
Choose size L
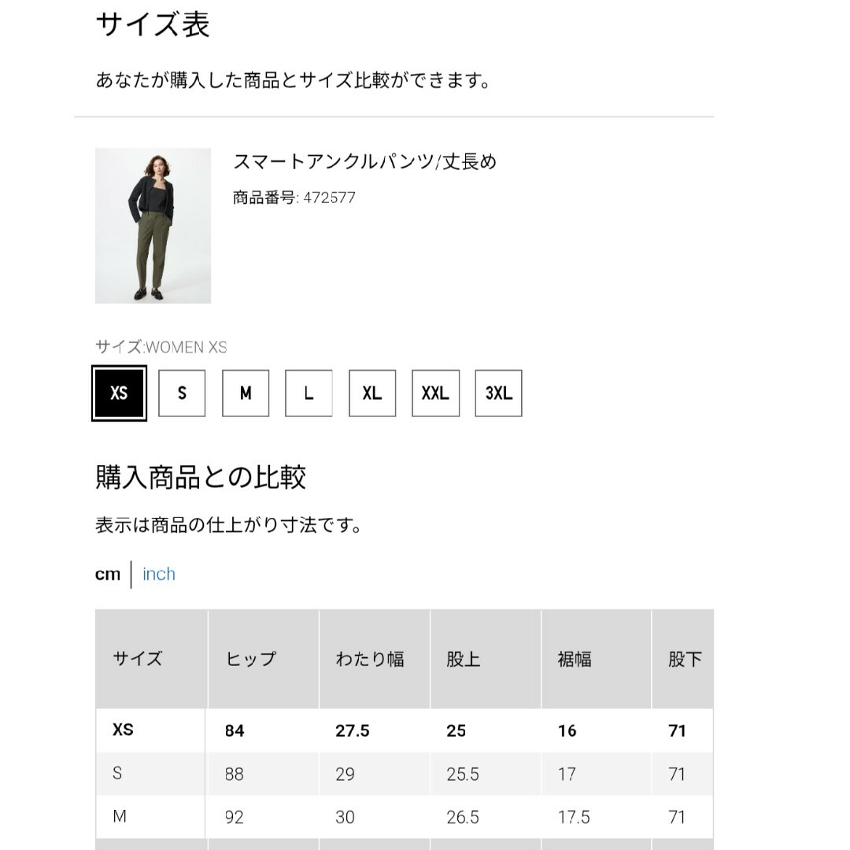click(309, 393)
